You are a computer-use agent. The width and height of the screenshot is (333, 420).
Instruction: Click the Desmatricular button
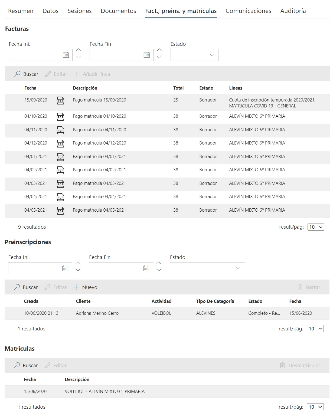(300, 366)
